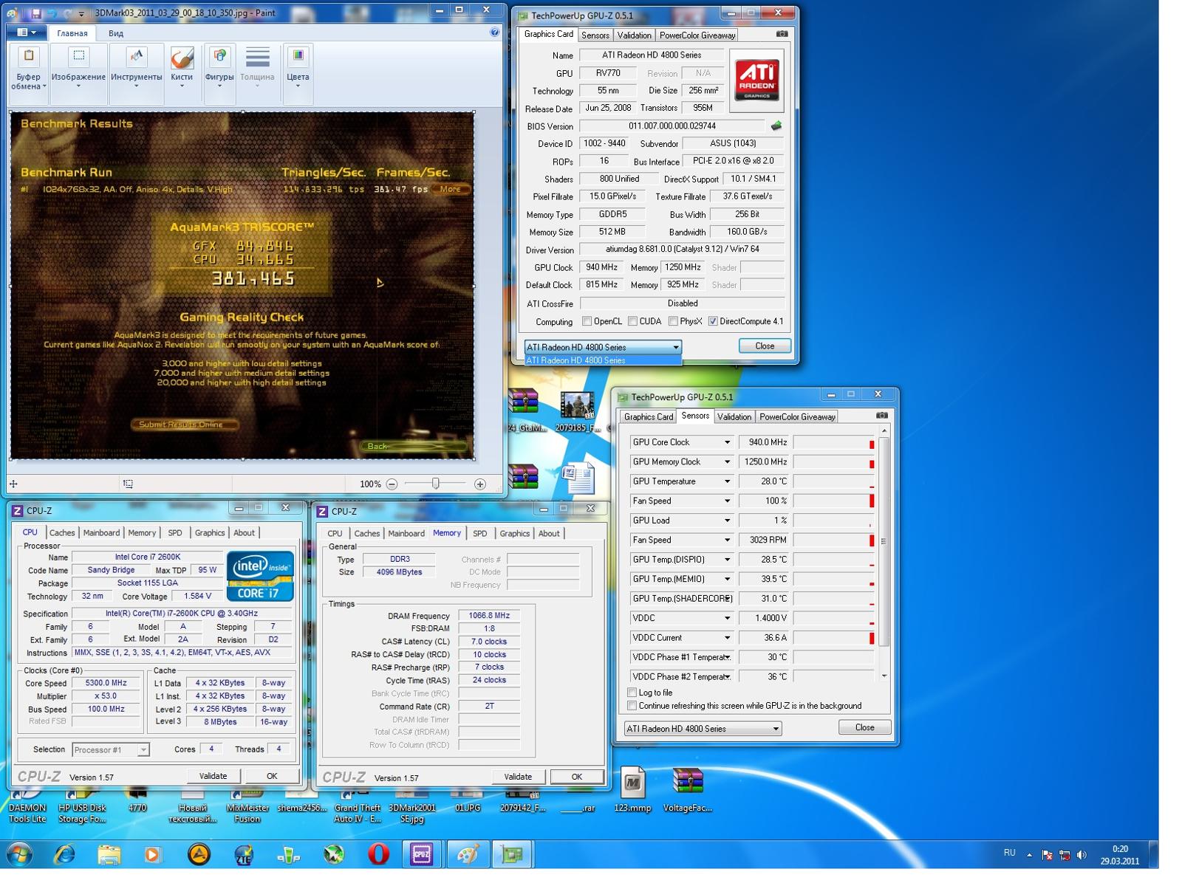
Task: Switch to the CPU-Z taskbar button
Action: 422,855
